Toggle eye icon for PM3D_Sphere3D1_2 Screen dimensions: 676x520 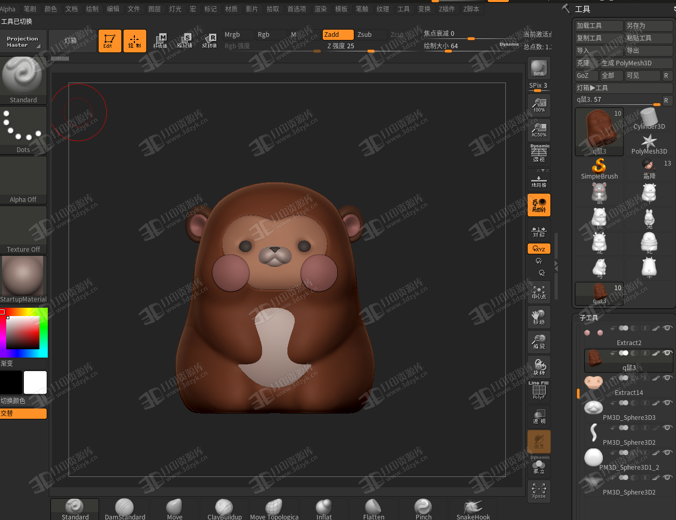click(668, 453)
